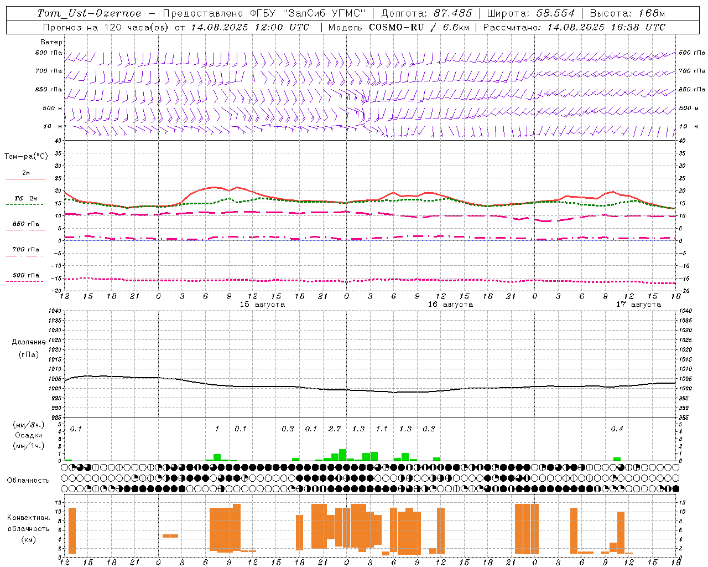Click the (мм/3ч.) precipitation unit label
Viewport: 708px width, 567px height.
28,425
